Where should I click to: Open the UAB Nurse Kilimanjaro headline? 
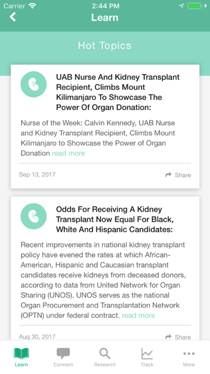coord(118,92)
